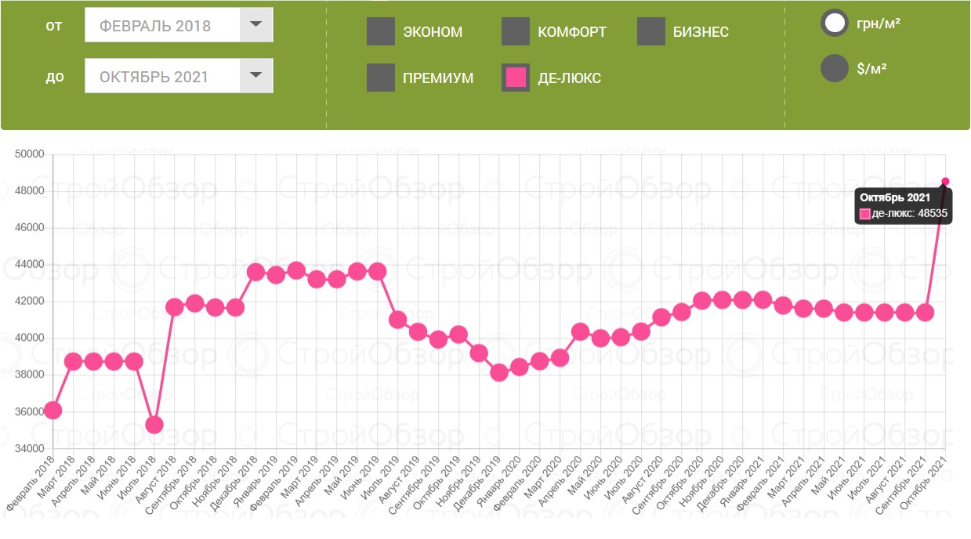Click the Июль 2018 lowest data point
This screenshot has height=539, width=971.
pos(154,425)
